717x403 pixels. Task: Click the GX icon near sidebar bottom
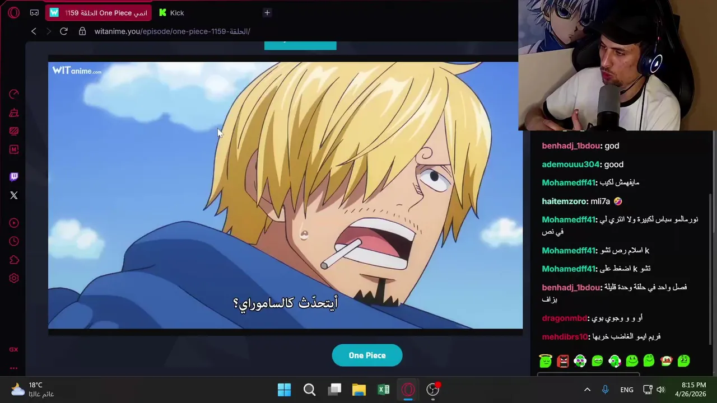tap(13, 349)
